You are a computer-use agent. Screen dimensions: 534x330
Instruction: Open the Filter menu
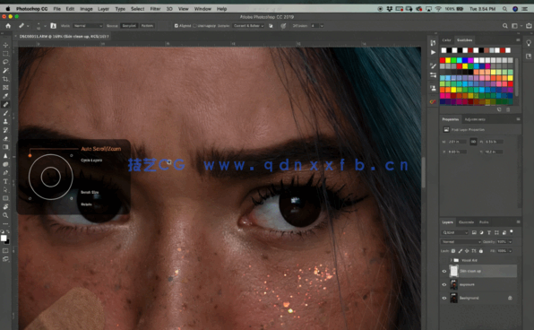[x=155, y=9]
